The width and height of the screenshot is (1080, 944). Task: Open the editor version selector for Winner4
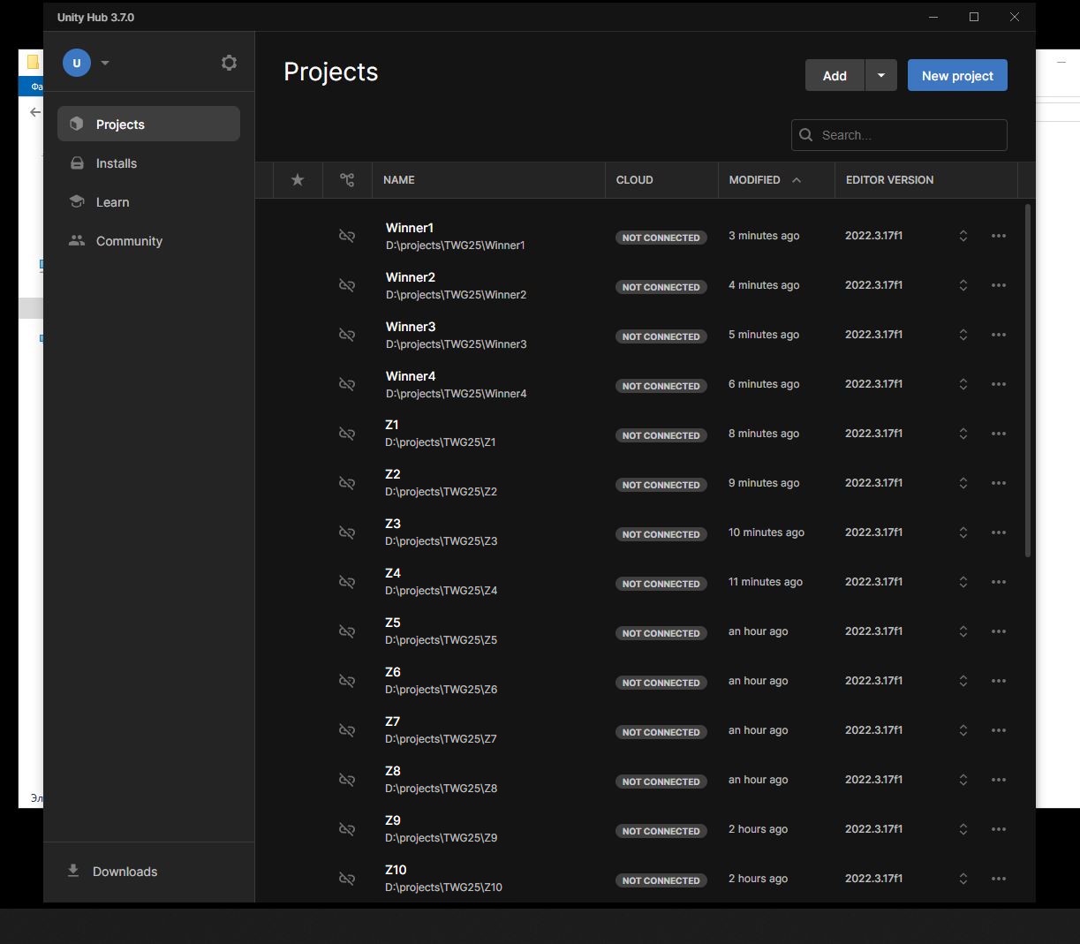963,384
